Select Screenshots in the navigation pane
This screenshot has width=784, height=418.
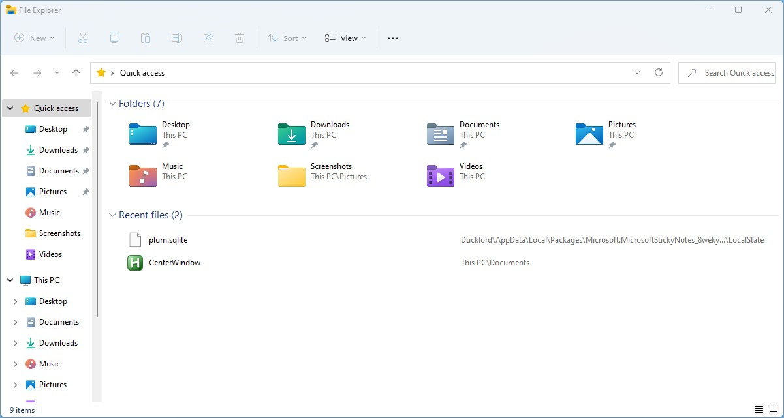[59, 233]
